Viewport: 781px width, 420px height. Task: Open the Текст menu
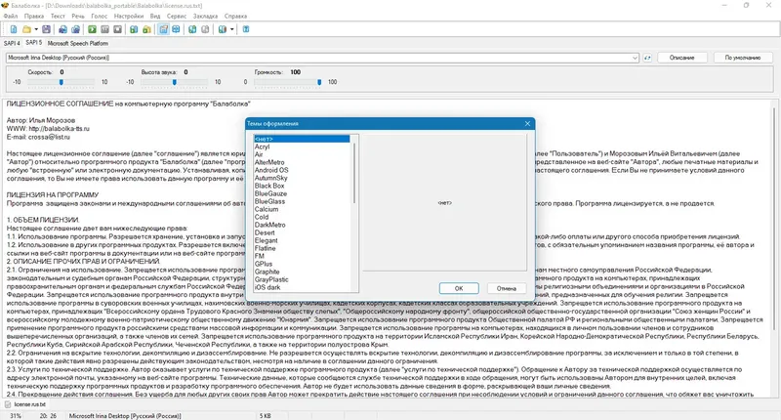pyautogui.click(x=58, y=16)
